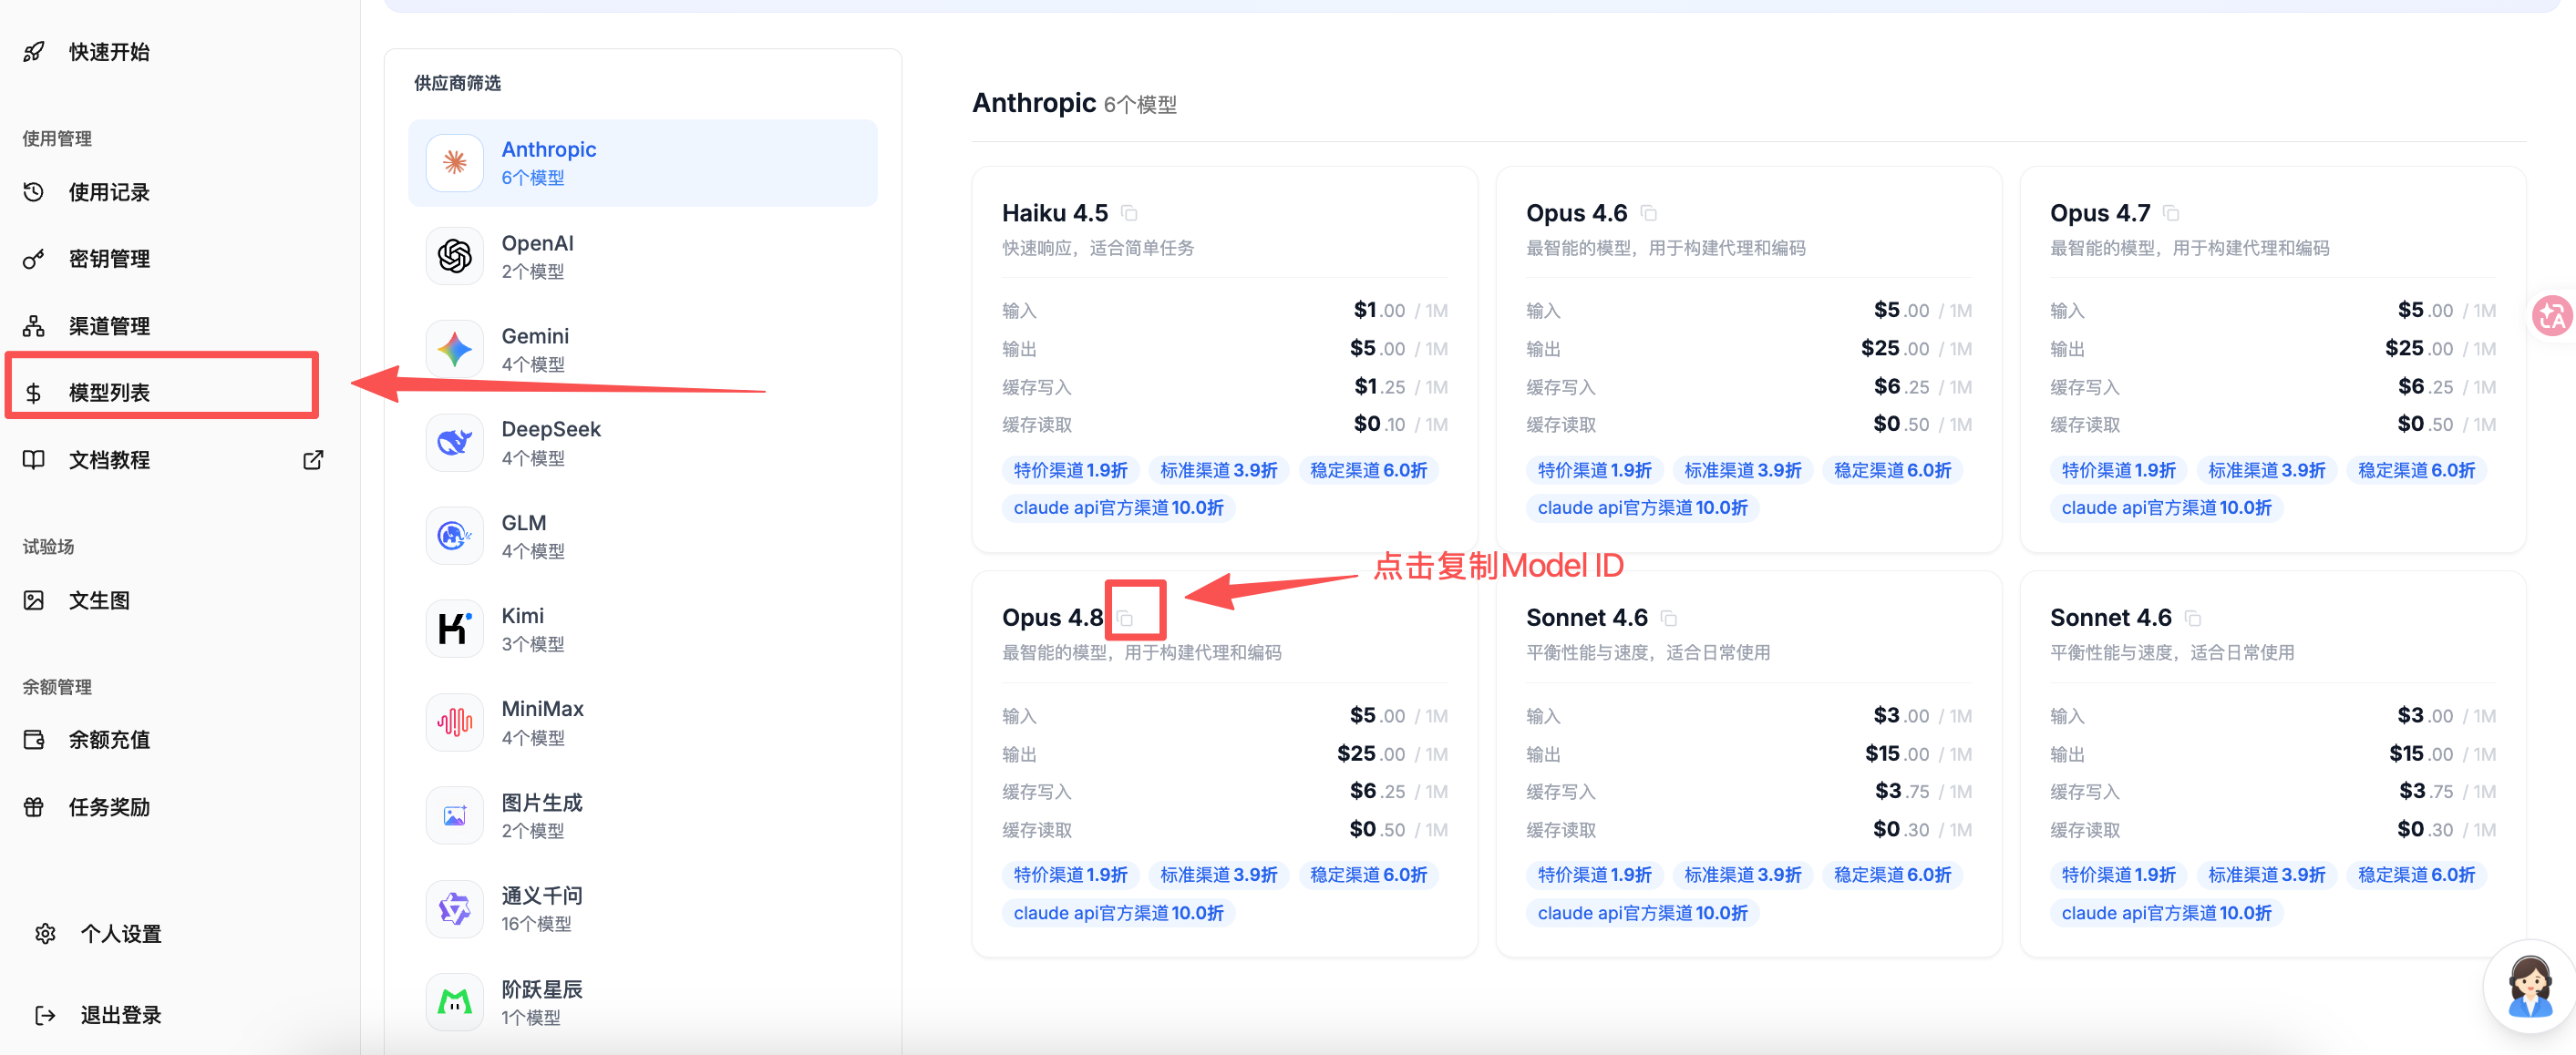Click the "Haiku 4.5" card title
This screenshot has height=1055, width=2576.
tap(1055, 213)
